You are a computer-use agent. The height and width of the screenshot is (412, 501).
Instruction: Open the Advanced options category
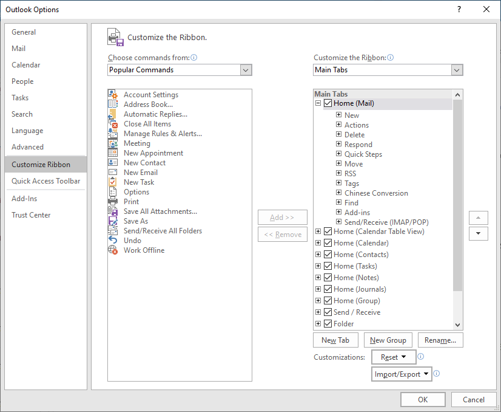pyautogui.click(x=45, y=147)
